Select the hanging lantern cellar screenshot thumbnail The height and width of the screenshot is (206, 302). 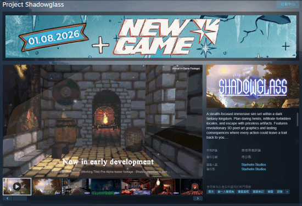pos(165,187)
